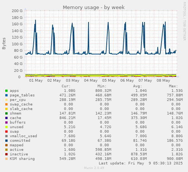This screenshot has height=172, width=188.
Task: Click the '200 G' y-axis value
Action: click(x=17, y=11)
